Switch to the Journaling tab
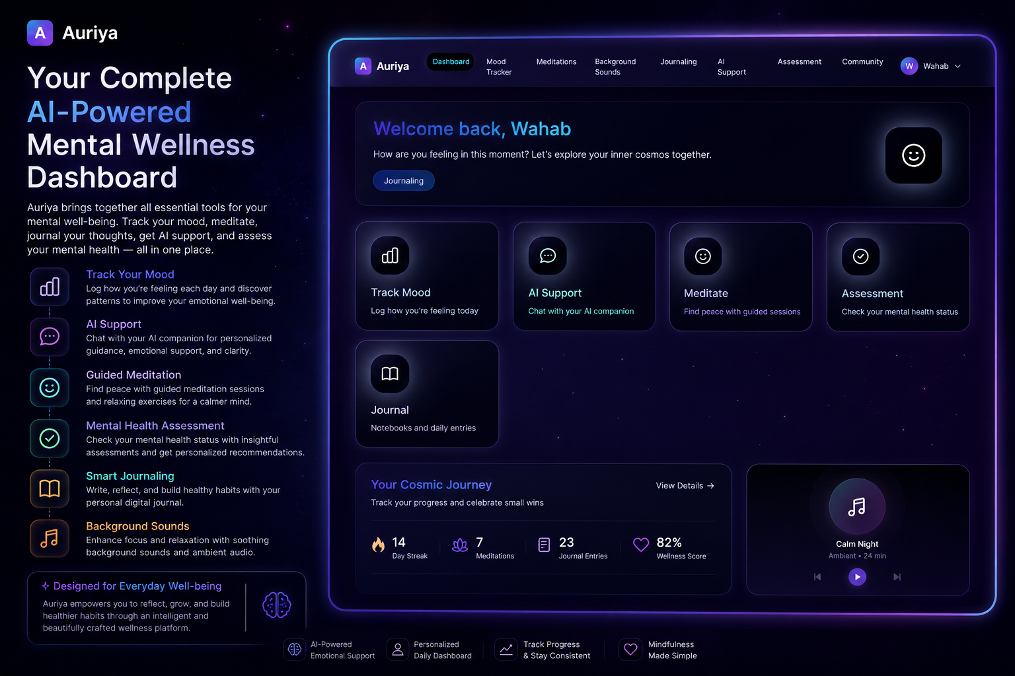The image size is (1015, 676). pyautogui.click(x=679, y=61)
